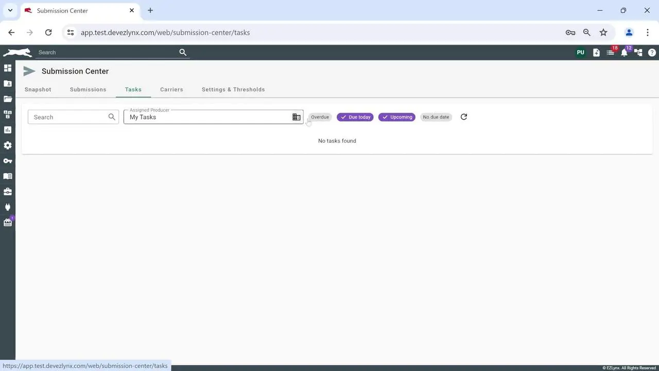Disable the Upcoming filter chip
This screenshot has height=371, width=659.
tap(397, 117)
